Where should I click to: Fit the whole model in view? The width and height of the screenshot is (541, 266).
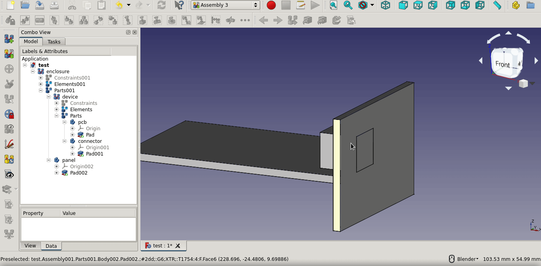tap(333, 5)
